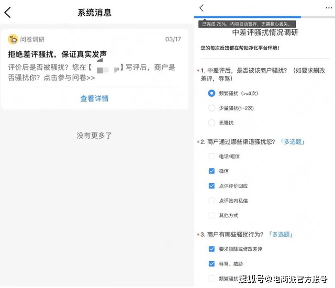
Task: Tap the 中差评骚扰情况调研 survey title
Action: pos(265,32)
